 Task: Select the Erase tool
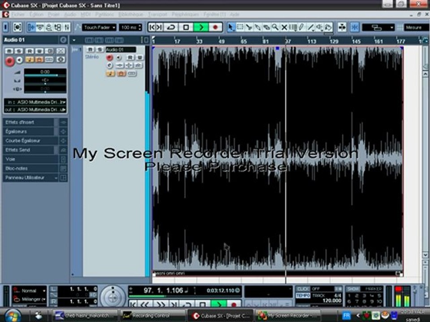[266, 27]
